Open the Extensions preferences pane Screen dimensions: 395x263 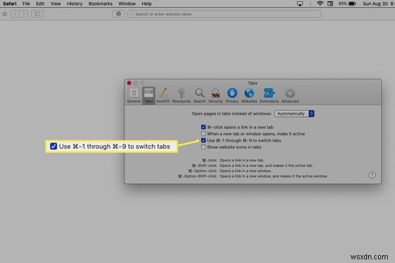(269, 95)
